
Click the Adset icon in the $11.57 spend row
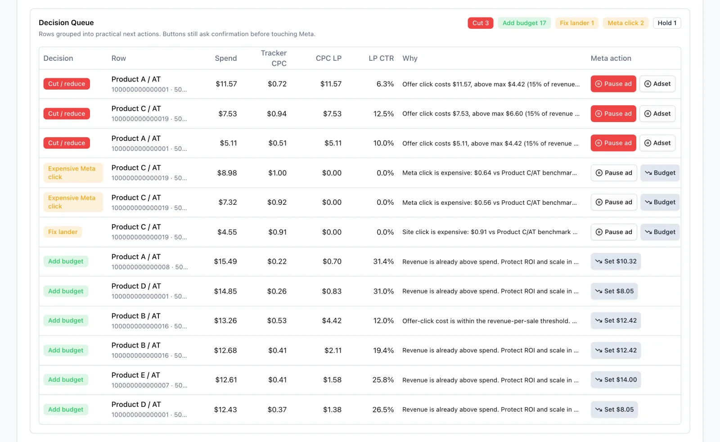tap(648, 84)
